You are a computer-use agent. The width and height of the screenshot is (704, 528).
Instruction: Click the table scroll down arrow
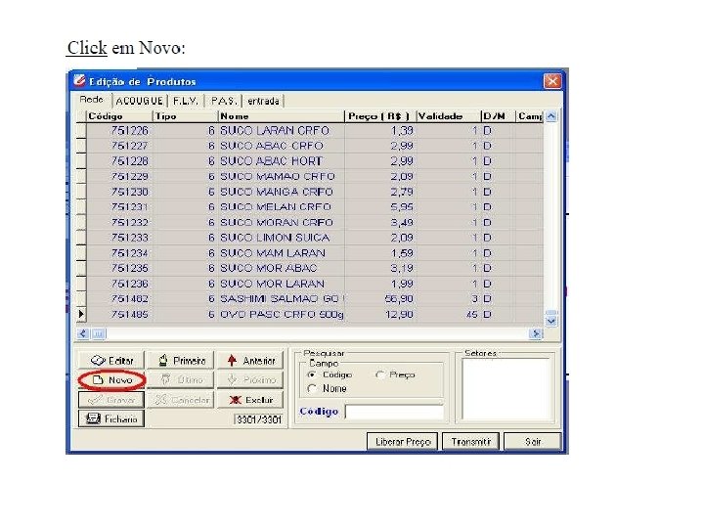551,321
